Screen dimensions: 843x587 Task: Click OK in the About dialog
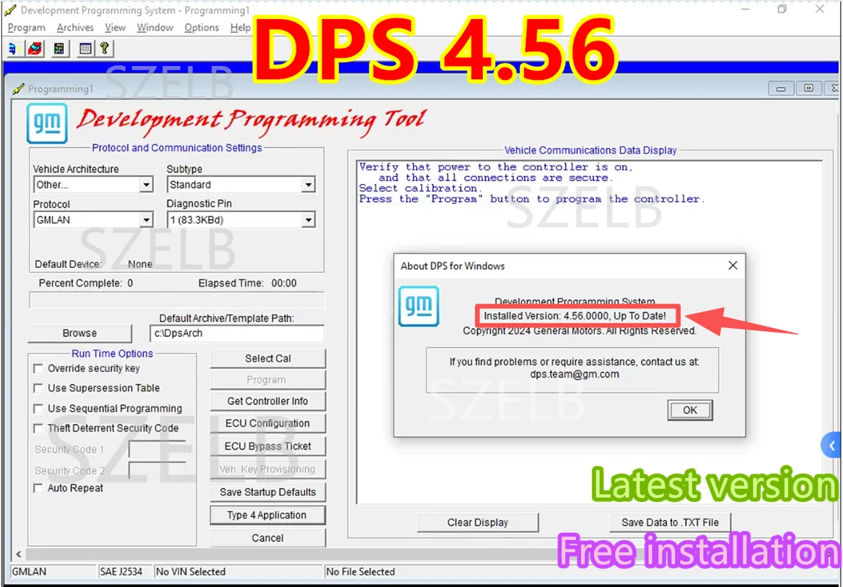click(690, 410)
